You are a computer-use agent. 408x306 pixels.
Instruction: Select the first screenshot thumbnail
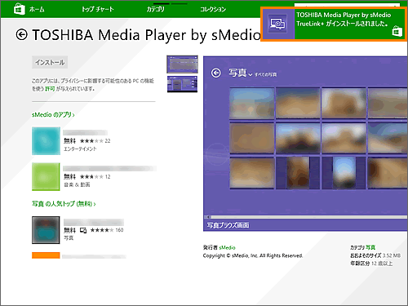pyautogui.click(x=182, y=64)
